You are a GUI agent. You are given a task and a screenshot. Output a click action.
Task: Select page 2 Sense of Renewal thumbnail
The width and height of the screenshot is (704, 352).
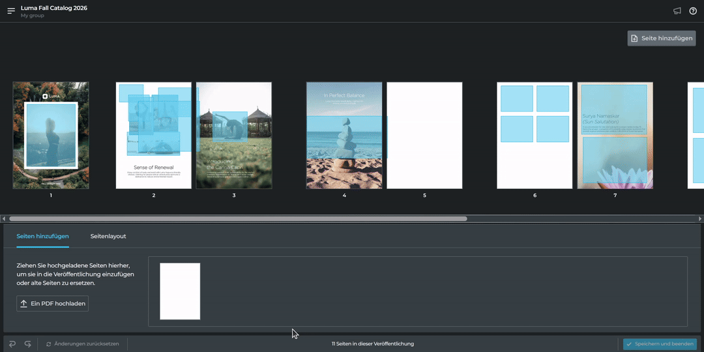click(154, 136)
